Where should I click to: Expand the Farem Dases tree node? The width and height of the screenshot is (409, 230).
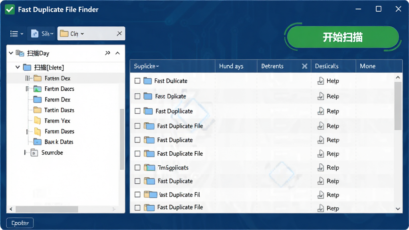pyautogui.click(x=27, y=131)
